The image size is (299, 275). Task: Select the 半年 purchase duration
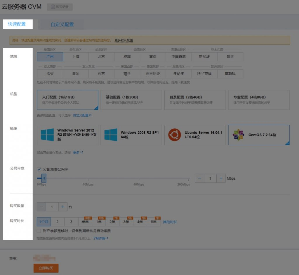85,222
